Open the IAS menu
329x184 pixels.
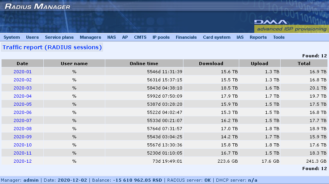click(240, 37)
